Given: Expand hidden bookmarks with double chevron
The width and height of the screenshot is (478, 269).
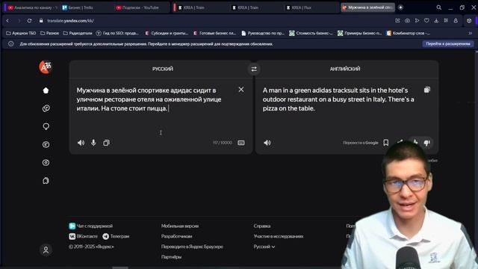Looking at the screenshot, I should [470, 33].
